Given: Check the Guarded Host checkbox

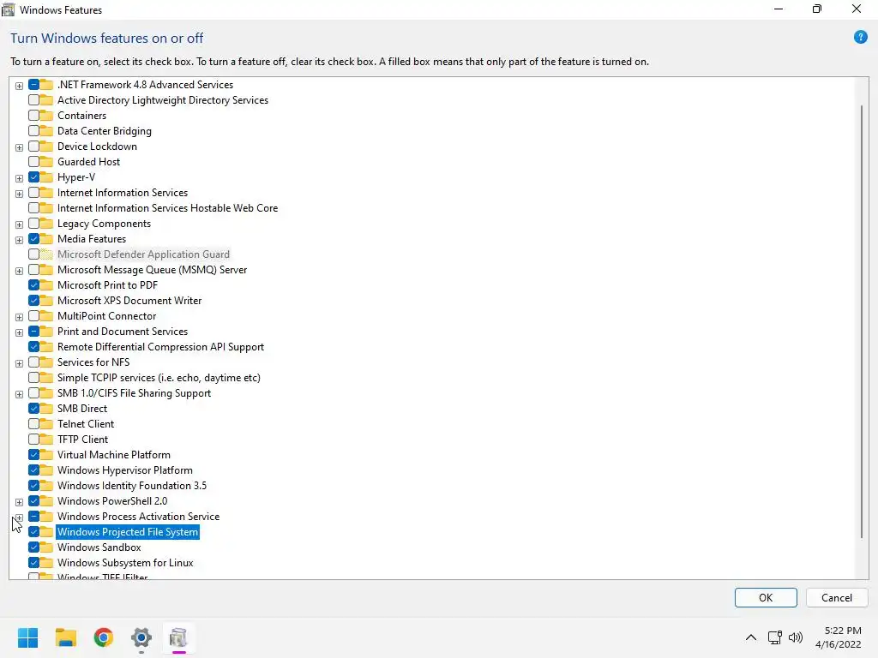Looking at the screenshot, I should click(x=33, y=162).
